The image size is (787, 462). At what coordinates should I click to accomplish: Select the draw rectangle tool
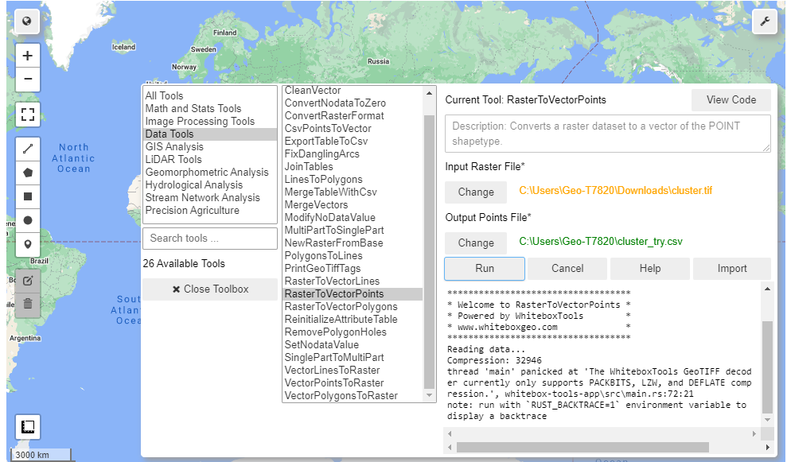point(27,196)
